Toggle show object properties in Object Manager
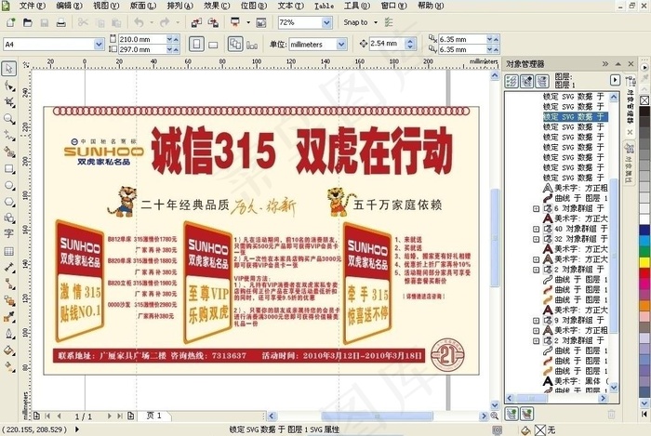The width and height of the screenshot is (651, 436). (x=511, y=81)
